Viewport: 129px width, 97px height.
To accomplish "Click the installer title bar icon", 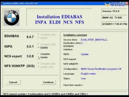I will pyautogui.click(x=2, y=4).
